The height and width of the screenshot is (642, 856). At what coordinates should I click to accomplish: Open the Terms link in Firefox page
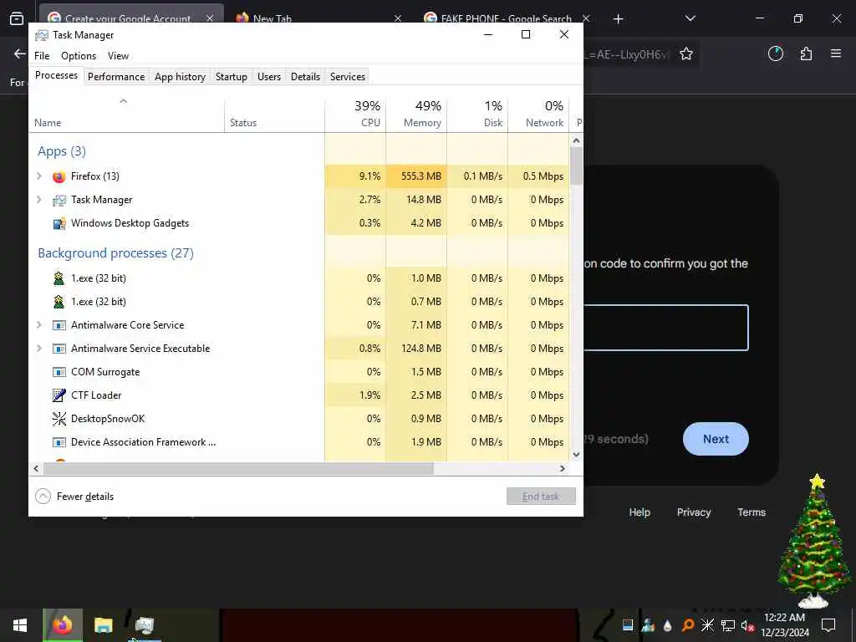[752, 512]
